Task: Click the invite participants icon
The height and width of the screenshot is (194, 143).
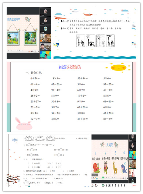Action: [106, 185]
